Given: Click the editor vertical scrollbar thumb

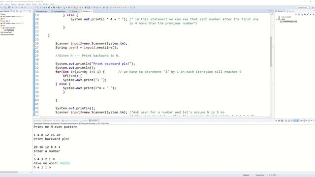Looking at the screenshot, I should coord(271,52).
